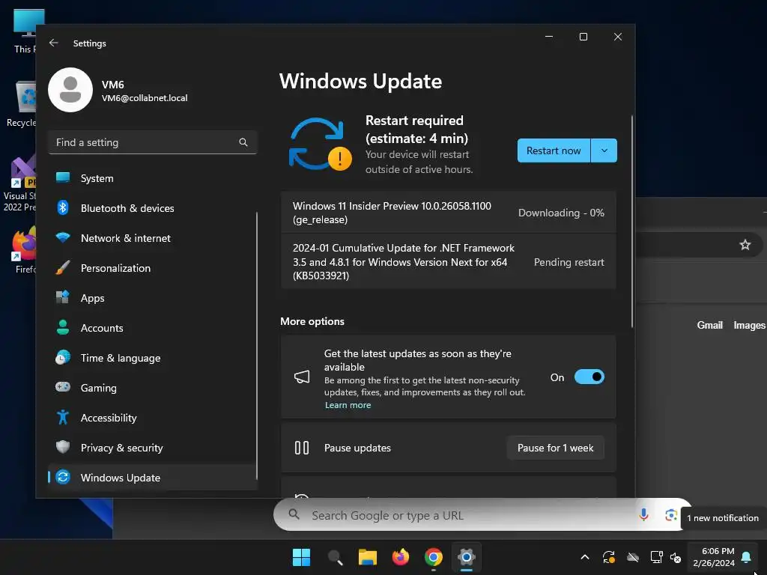
Task: Click the muted speaker tray icon
Action: click(676, 557)
